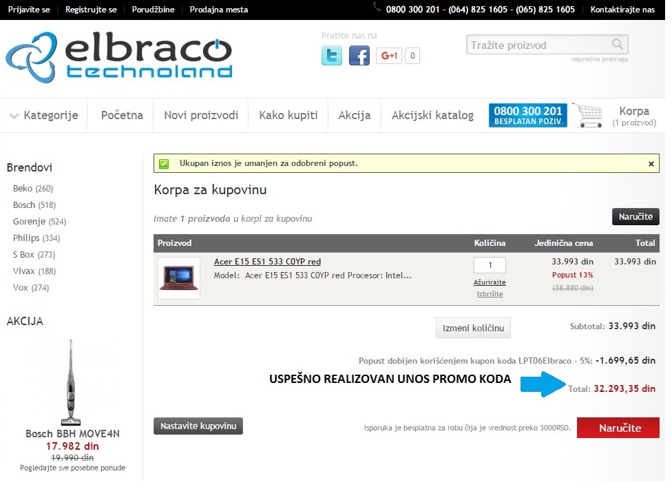The height and width of the screenshot is (489, 672).
Task: Click the Acer laptop thumbnail
Action: tap(179, 278)
